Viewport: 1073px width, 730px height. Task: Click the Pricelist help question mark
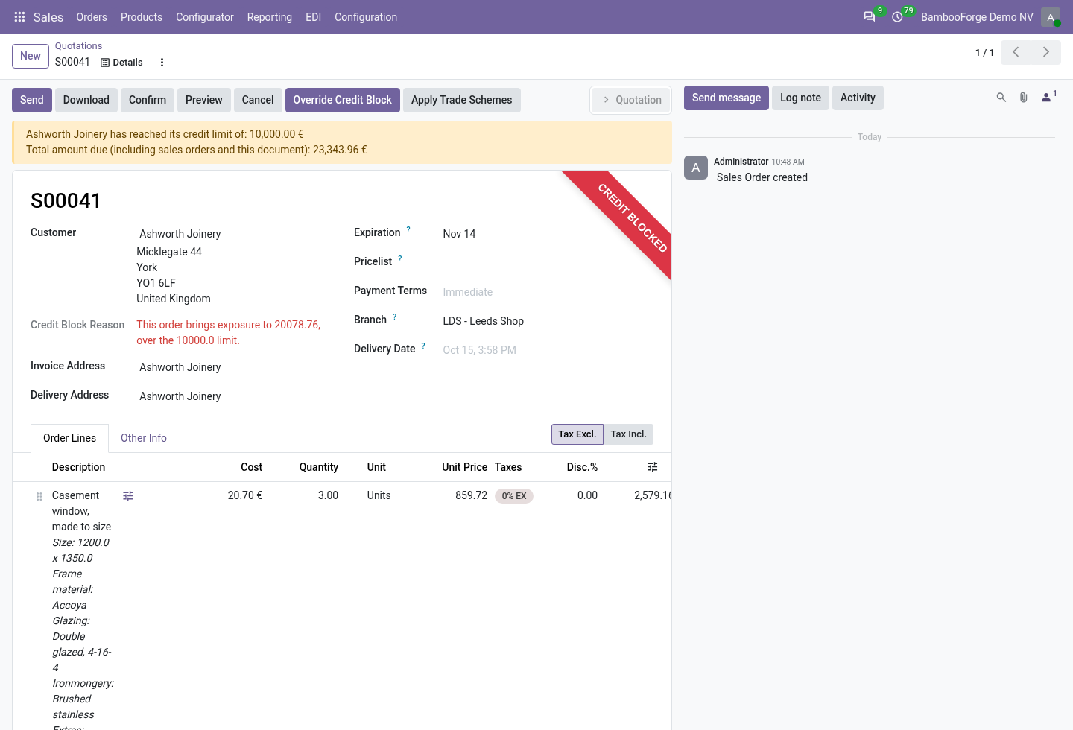pyautogui.click(x=400, y=258)
